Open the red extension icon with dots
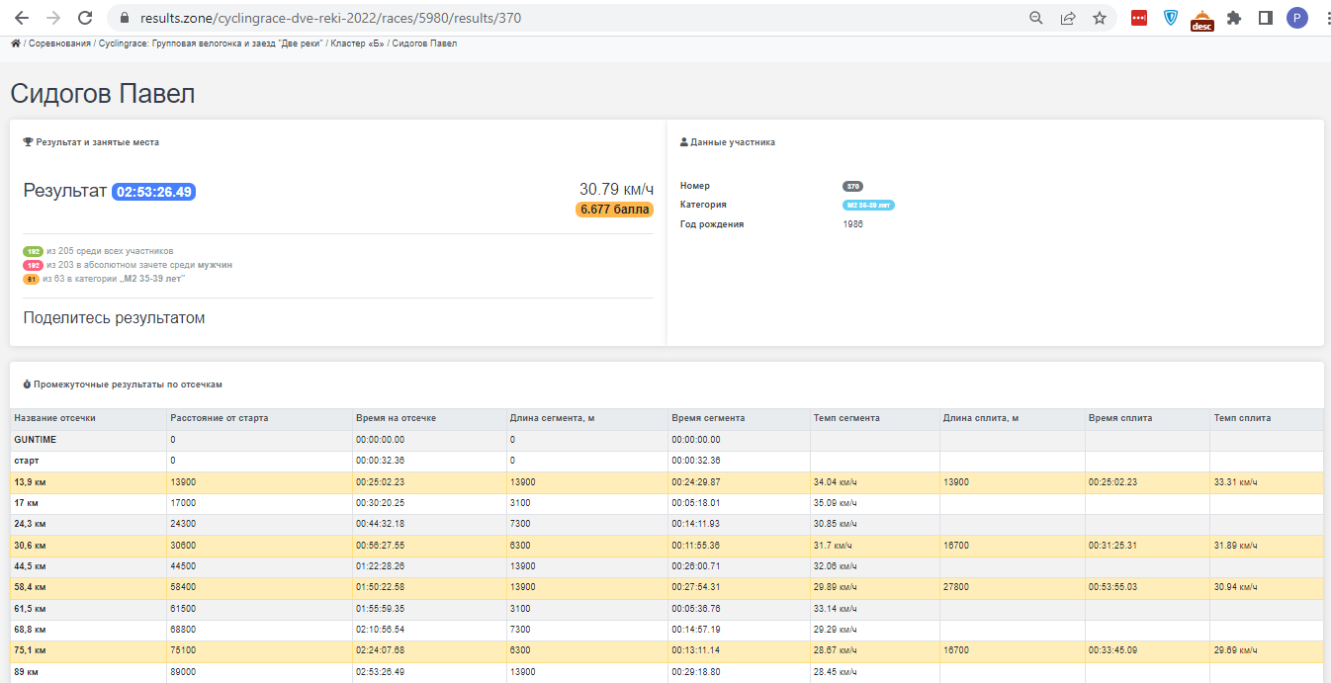The height and width of the screenshot is (683, 1331). (x=1139, y=18)
